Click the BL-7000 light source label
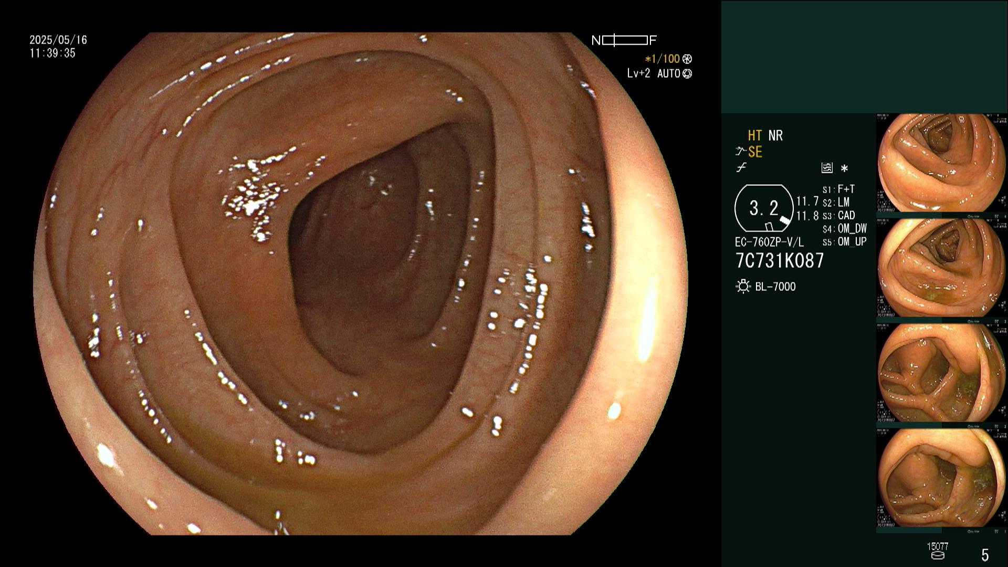The image size is (1008, 567). 775,287
